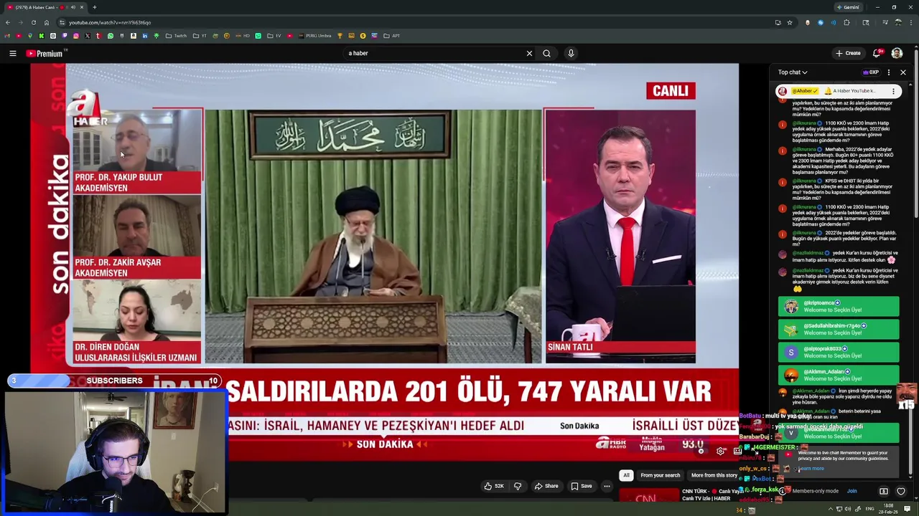This screenshot has height=516, width=919.
Task: Open more actions ellipsis below video
Action: pyautogui.click(x=607, y=486)
